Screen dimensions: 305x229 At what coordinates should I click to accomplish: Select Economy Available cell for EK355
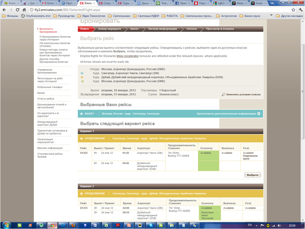pos(210,208)
